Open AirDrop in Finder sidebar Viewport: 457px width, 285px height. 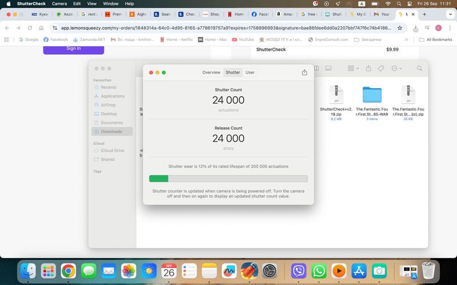(x=108, y=105)
